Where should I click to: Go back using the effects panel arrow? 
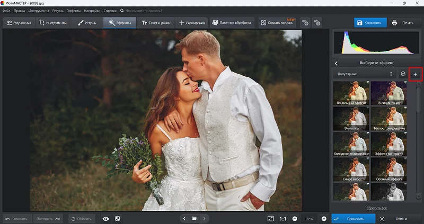pos(336,63)
